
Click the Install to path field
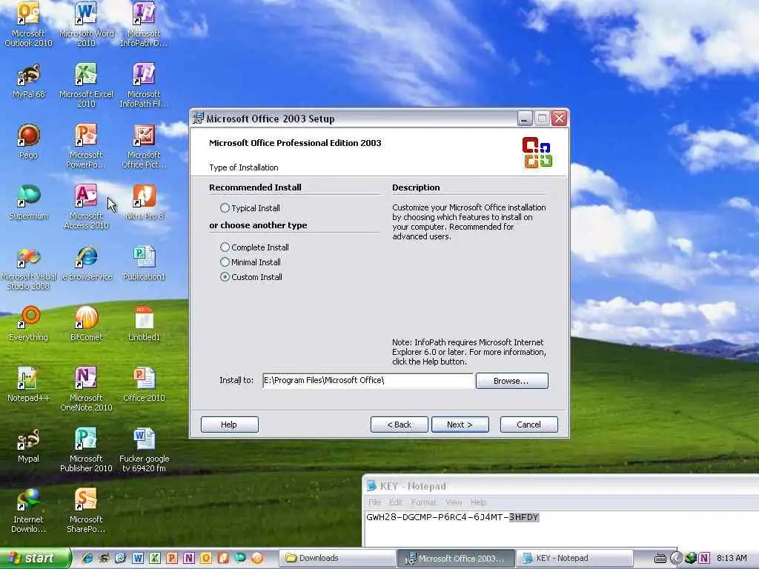368,380
